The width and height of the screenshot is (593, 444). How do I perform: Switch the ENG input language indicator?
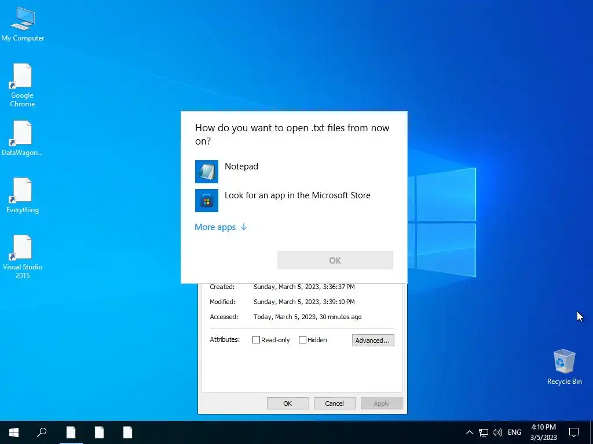click(x=514, y=432)
